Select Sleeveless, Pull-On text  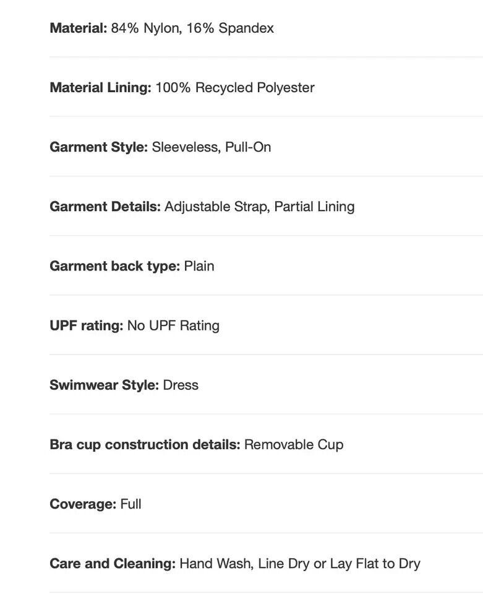(x=212, y=147)
